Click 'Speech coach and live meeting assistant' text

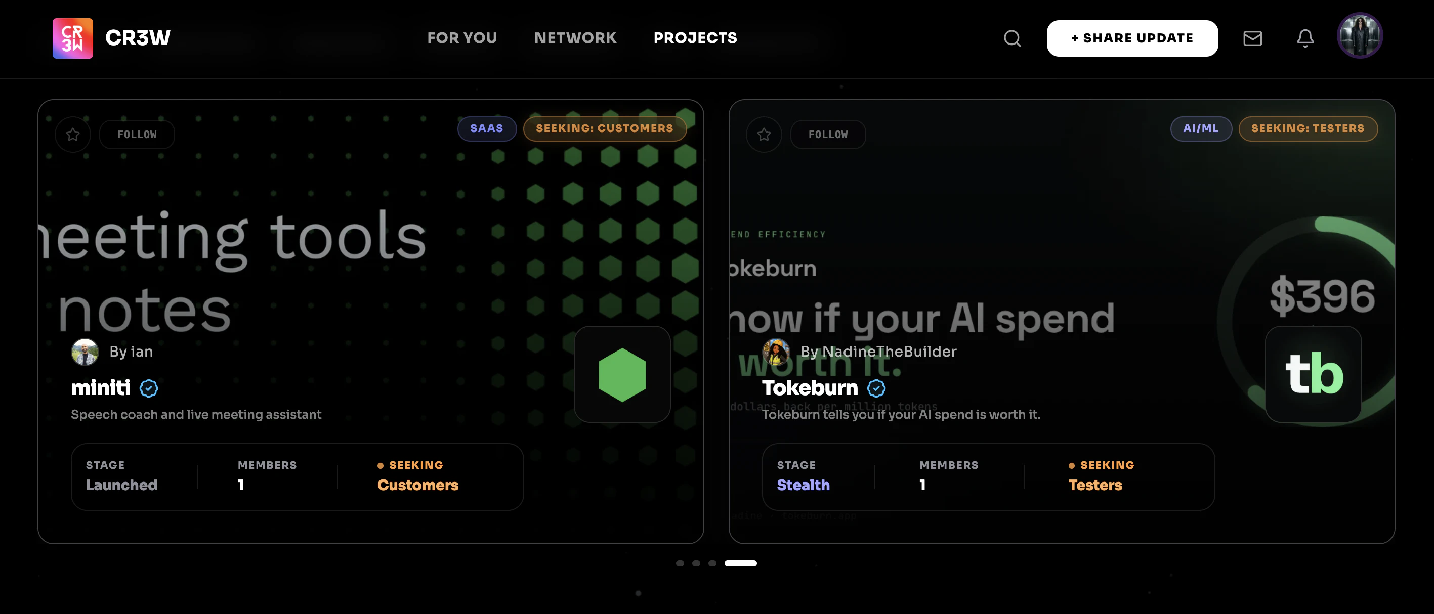pos(196,415)
